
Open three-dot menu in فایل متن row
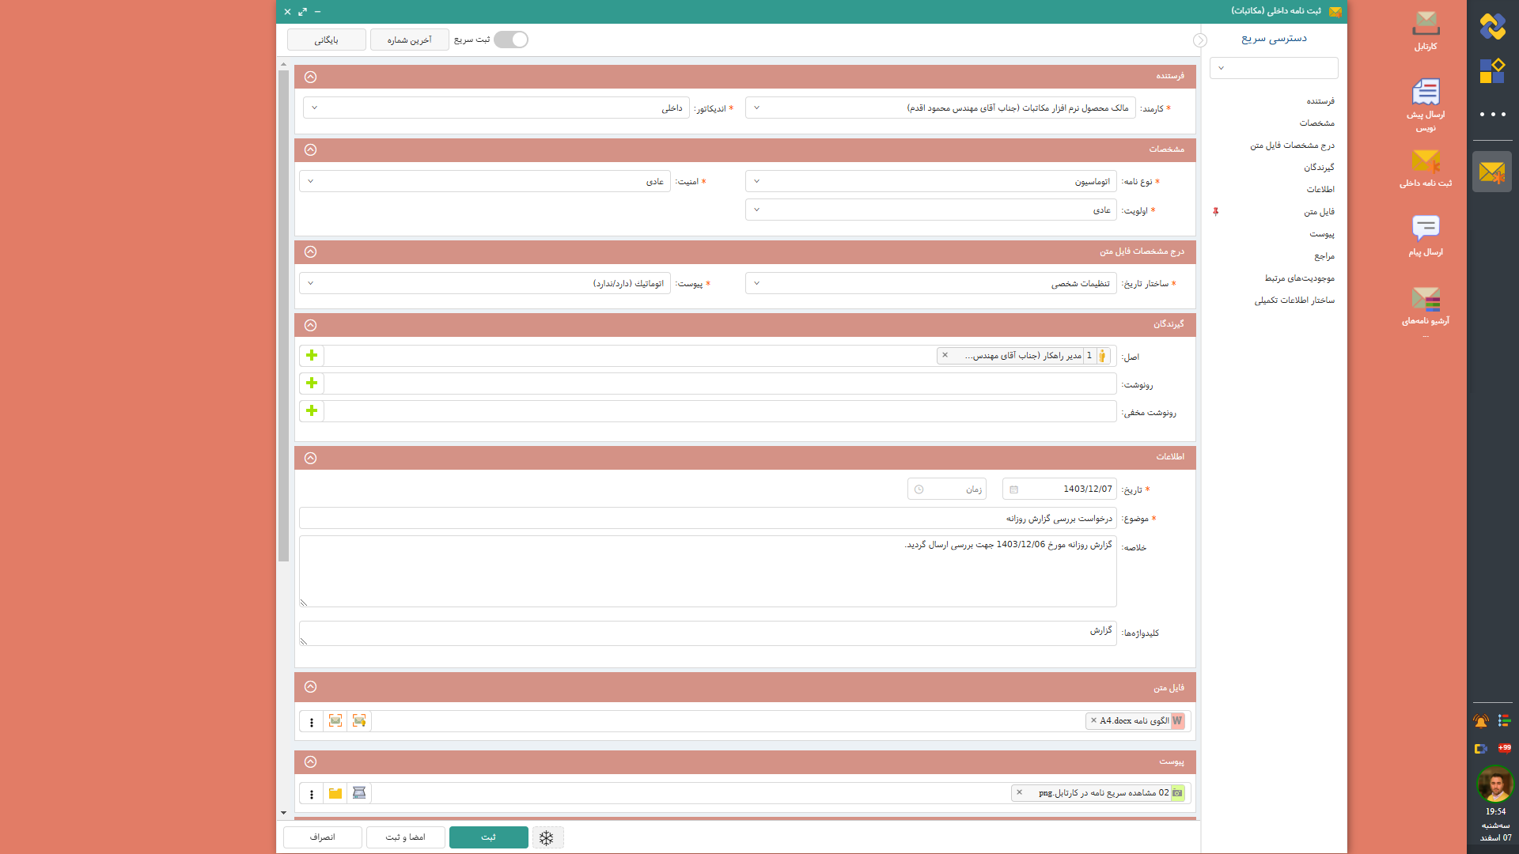pos(312,722)
